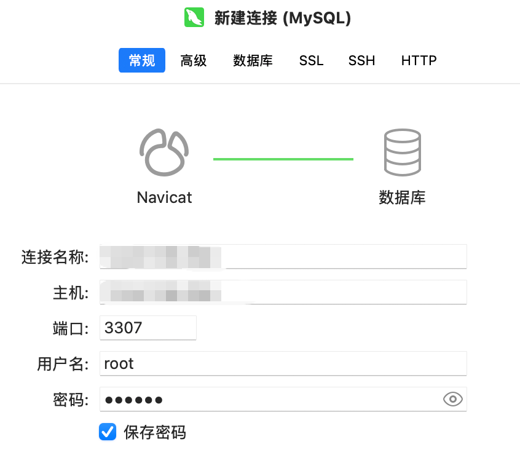Screen dimensions: 520x471
Task: Uncheck the 保存密码 checkbox
Action: coord(108,432)
